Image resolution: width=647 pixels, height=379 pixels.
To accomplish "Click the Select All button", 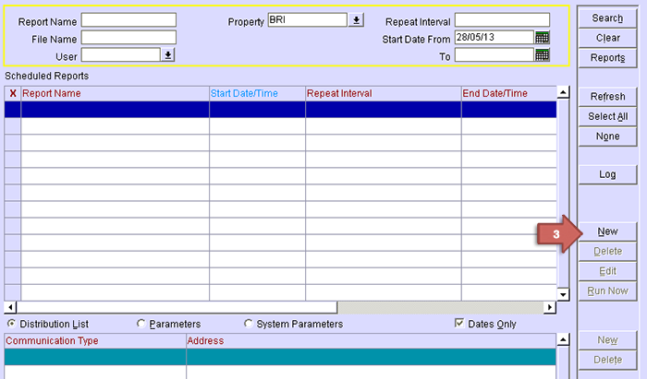I will [x=607, y=116].
